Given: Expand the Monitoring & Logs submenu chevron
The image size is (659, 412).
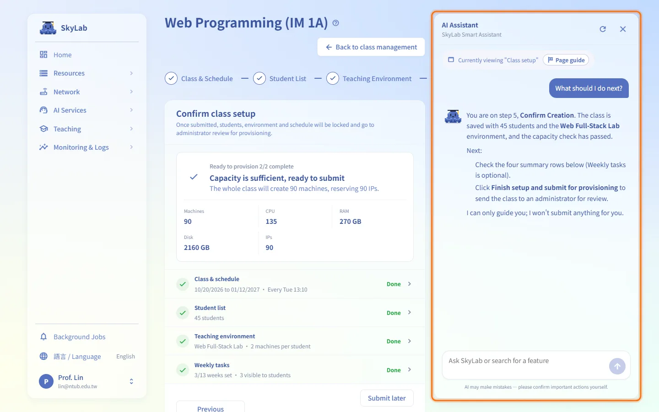Looking at the screenshot, I should click(131, 147).
